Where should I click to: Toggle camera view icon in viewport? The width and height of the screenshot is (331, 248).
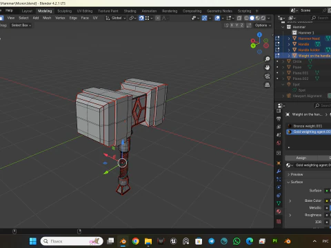[267, 76]
